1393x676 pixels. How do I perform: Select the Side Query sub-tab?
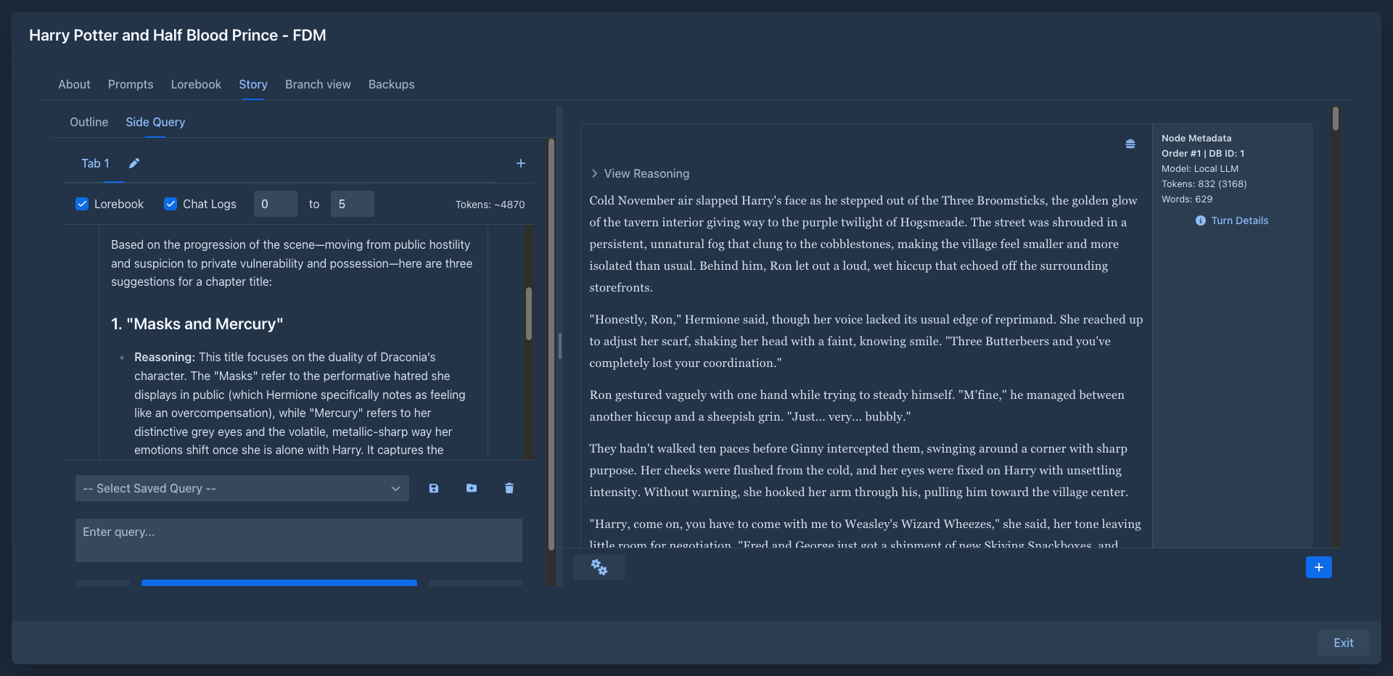(155, 122)
